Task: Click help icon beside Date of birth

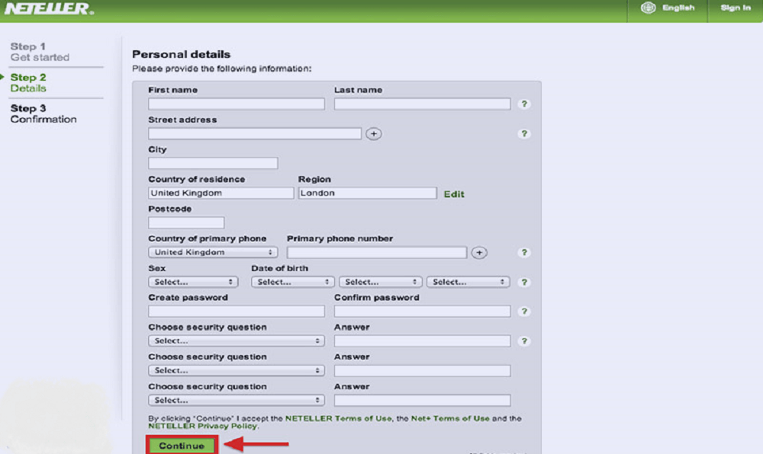Action: click(524, 283)
